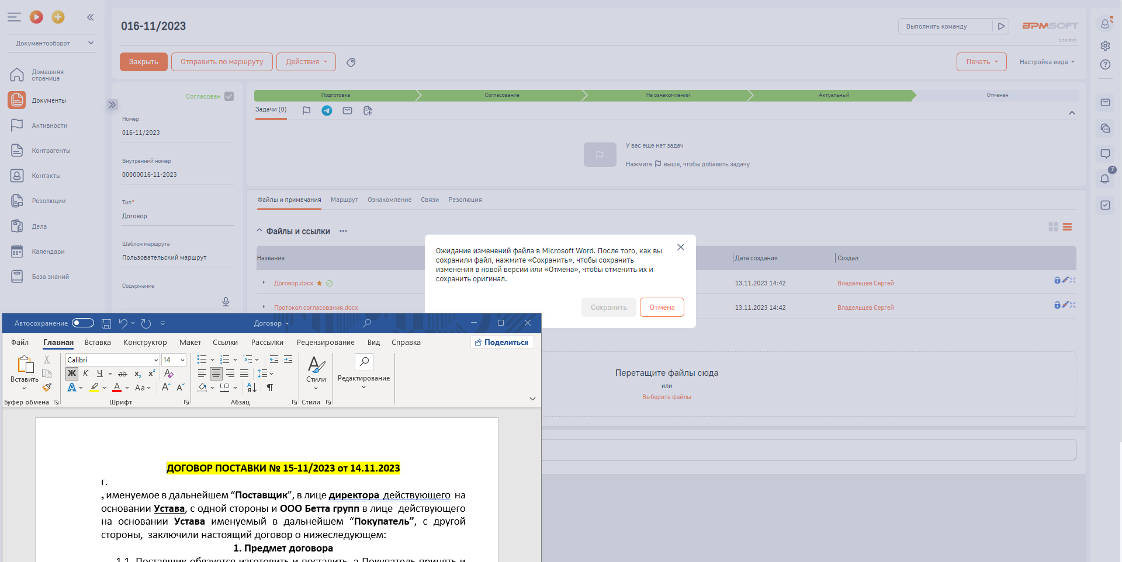The image size is (1122, 562).
Task: Apply strikethrough (ab) formatting in Word
Action: (x=122, y=373)
